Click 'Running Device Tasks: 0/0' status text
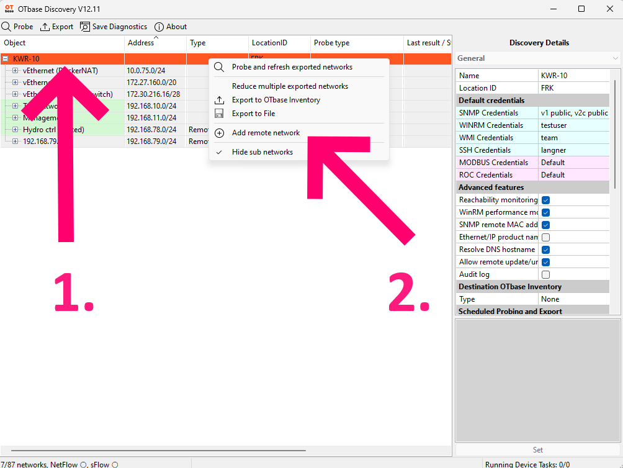The image size is (623, 468). pyautogui.click(x=527, y=464)
